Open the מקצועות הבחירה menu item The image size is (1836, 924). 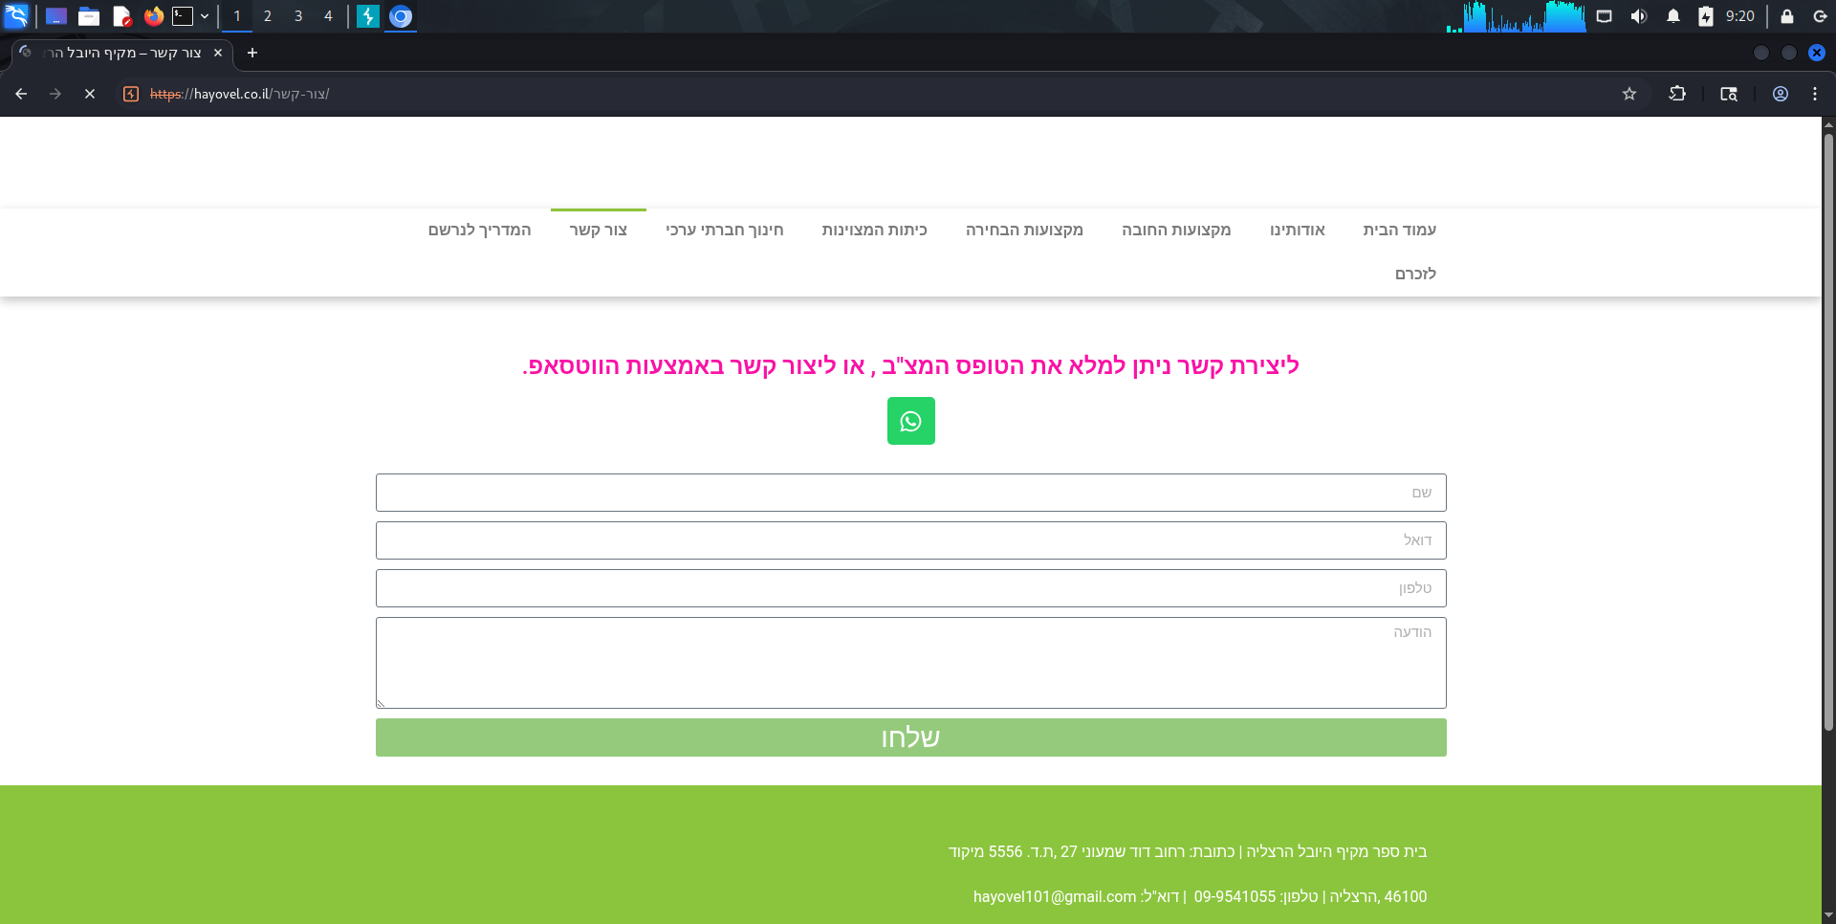click(1024, 230)
